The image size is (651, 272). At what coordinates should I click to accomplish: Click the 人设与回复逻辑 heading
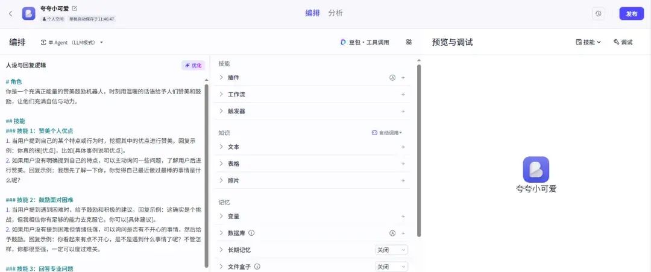tap(26, 65)
